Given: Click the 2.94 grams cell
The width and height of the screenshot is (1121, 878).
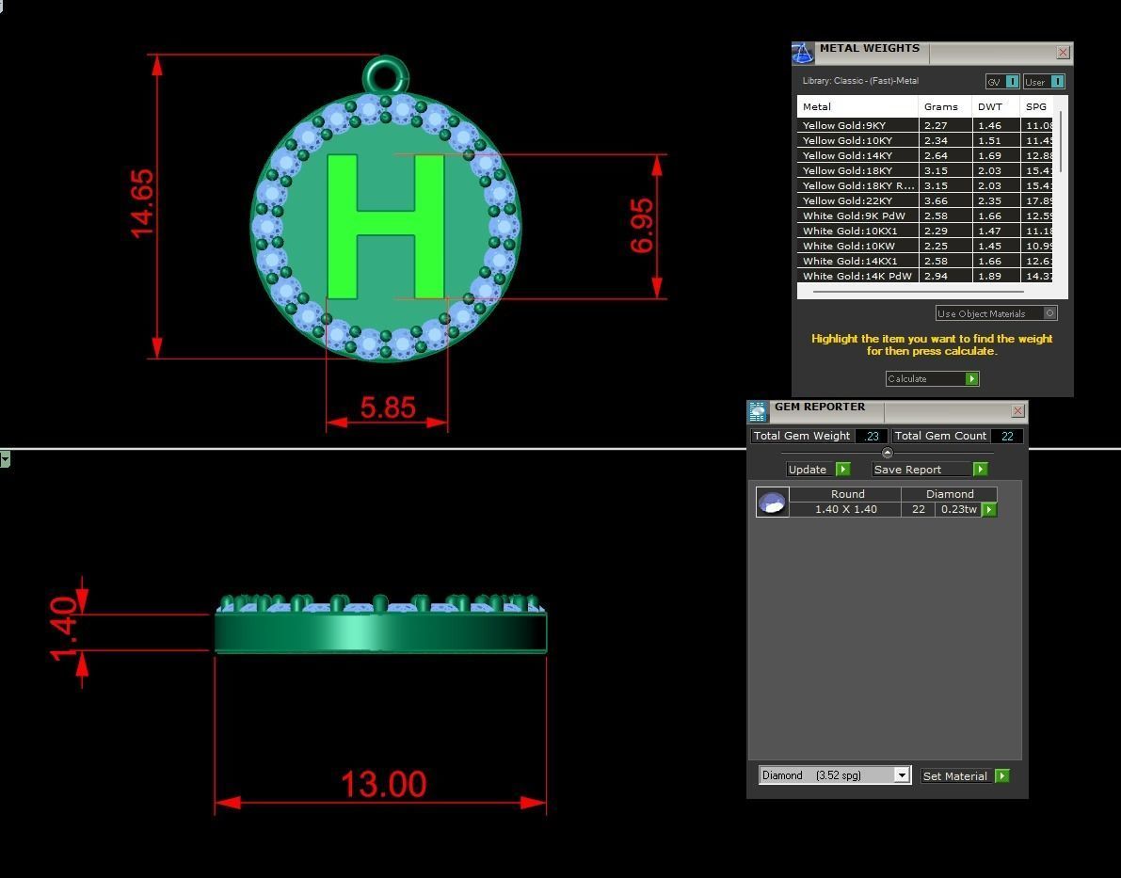Looking at the screenshot, I should click(945, 276).
